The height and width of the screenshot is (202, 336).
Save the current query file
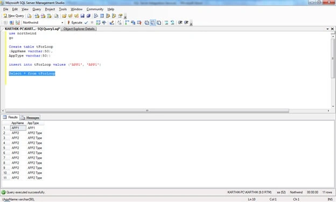[x=82, y=16]
